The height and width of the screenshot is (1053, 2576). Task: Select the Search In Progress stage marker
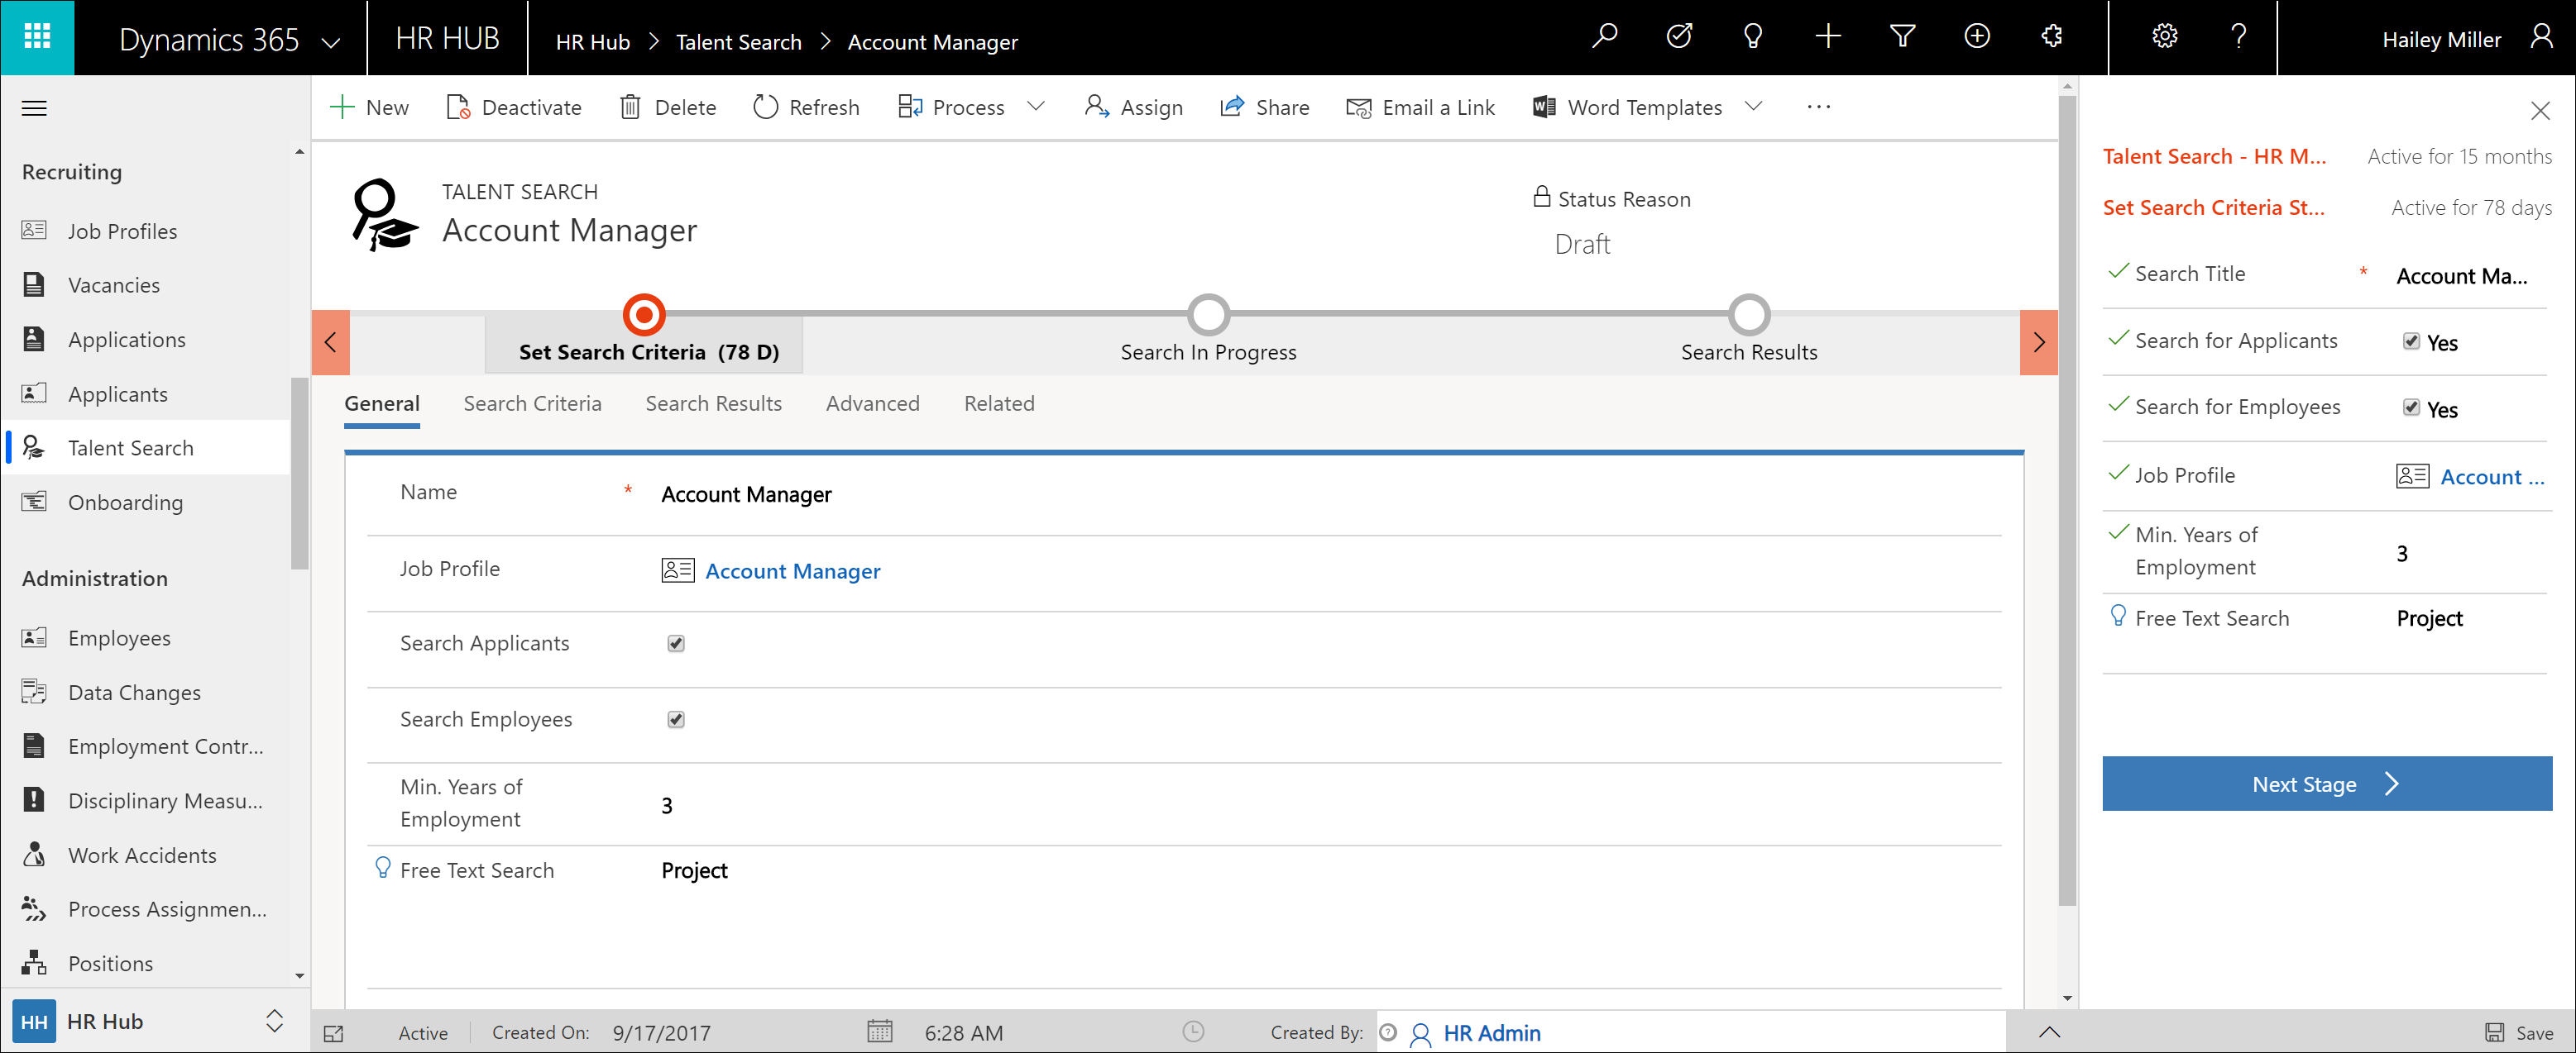coord(1208,315)
